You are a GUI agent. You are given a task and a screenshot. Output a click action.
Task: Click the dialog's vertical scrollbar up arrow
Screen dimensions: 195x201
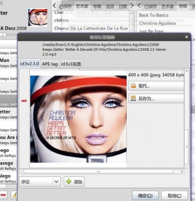pos(187,71)
